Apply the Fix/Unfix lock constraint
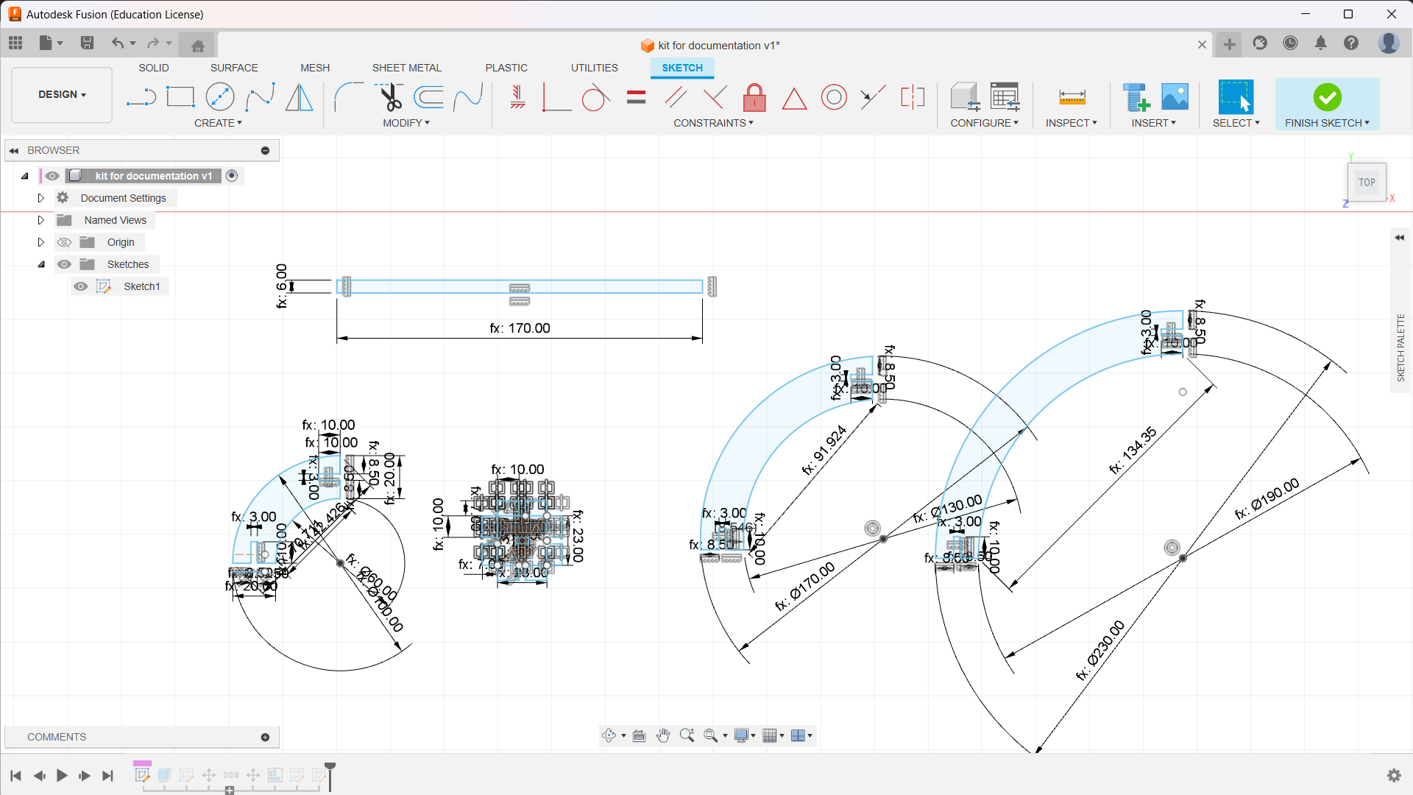Viewport: 1413px width, 795px height. (x=754, y=97)
